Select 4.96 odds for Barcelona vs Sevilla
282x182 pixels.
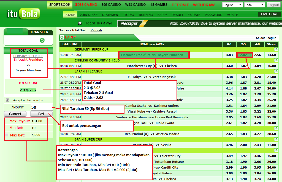pos(229,145)
